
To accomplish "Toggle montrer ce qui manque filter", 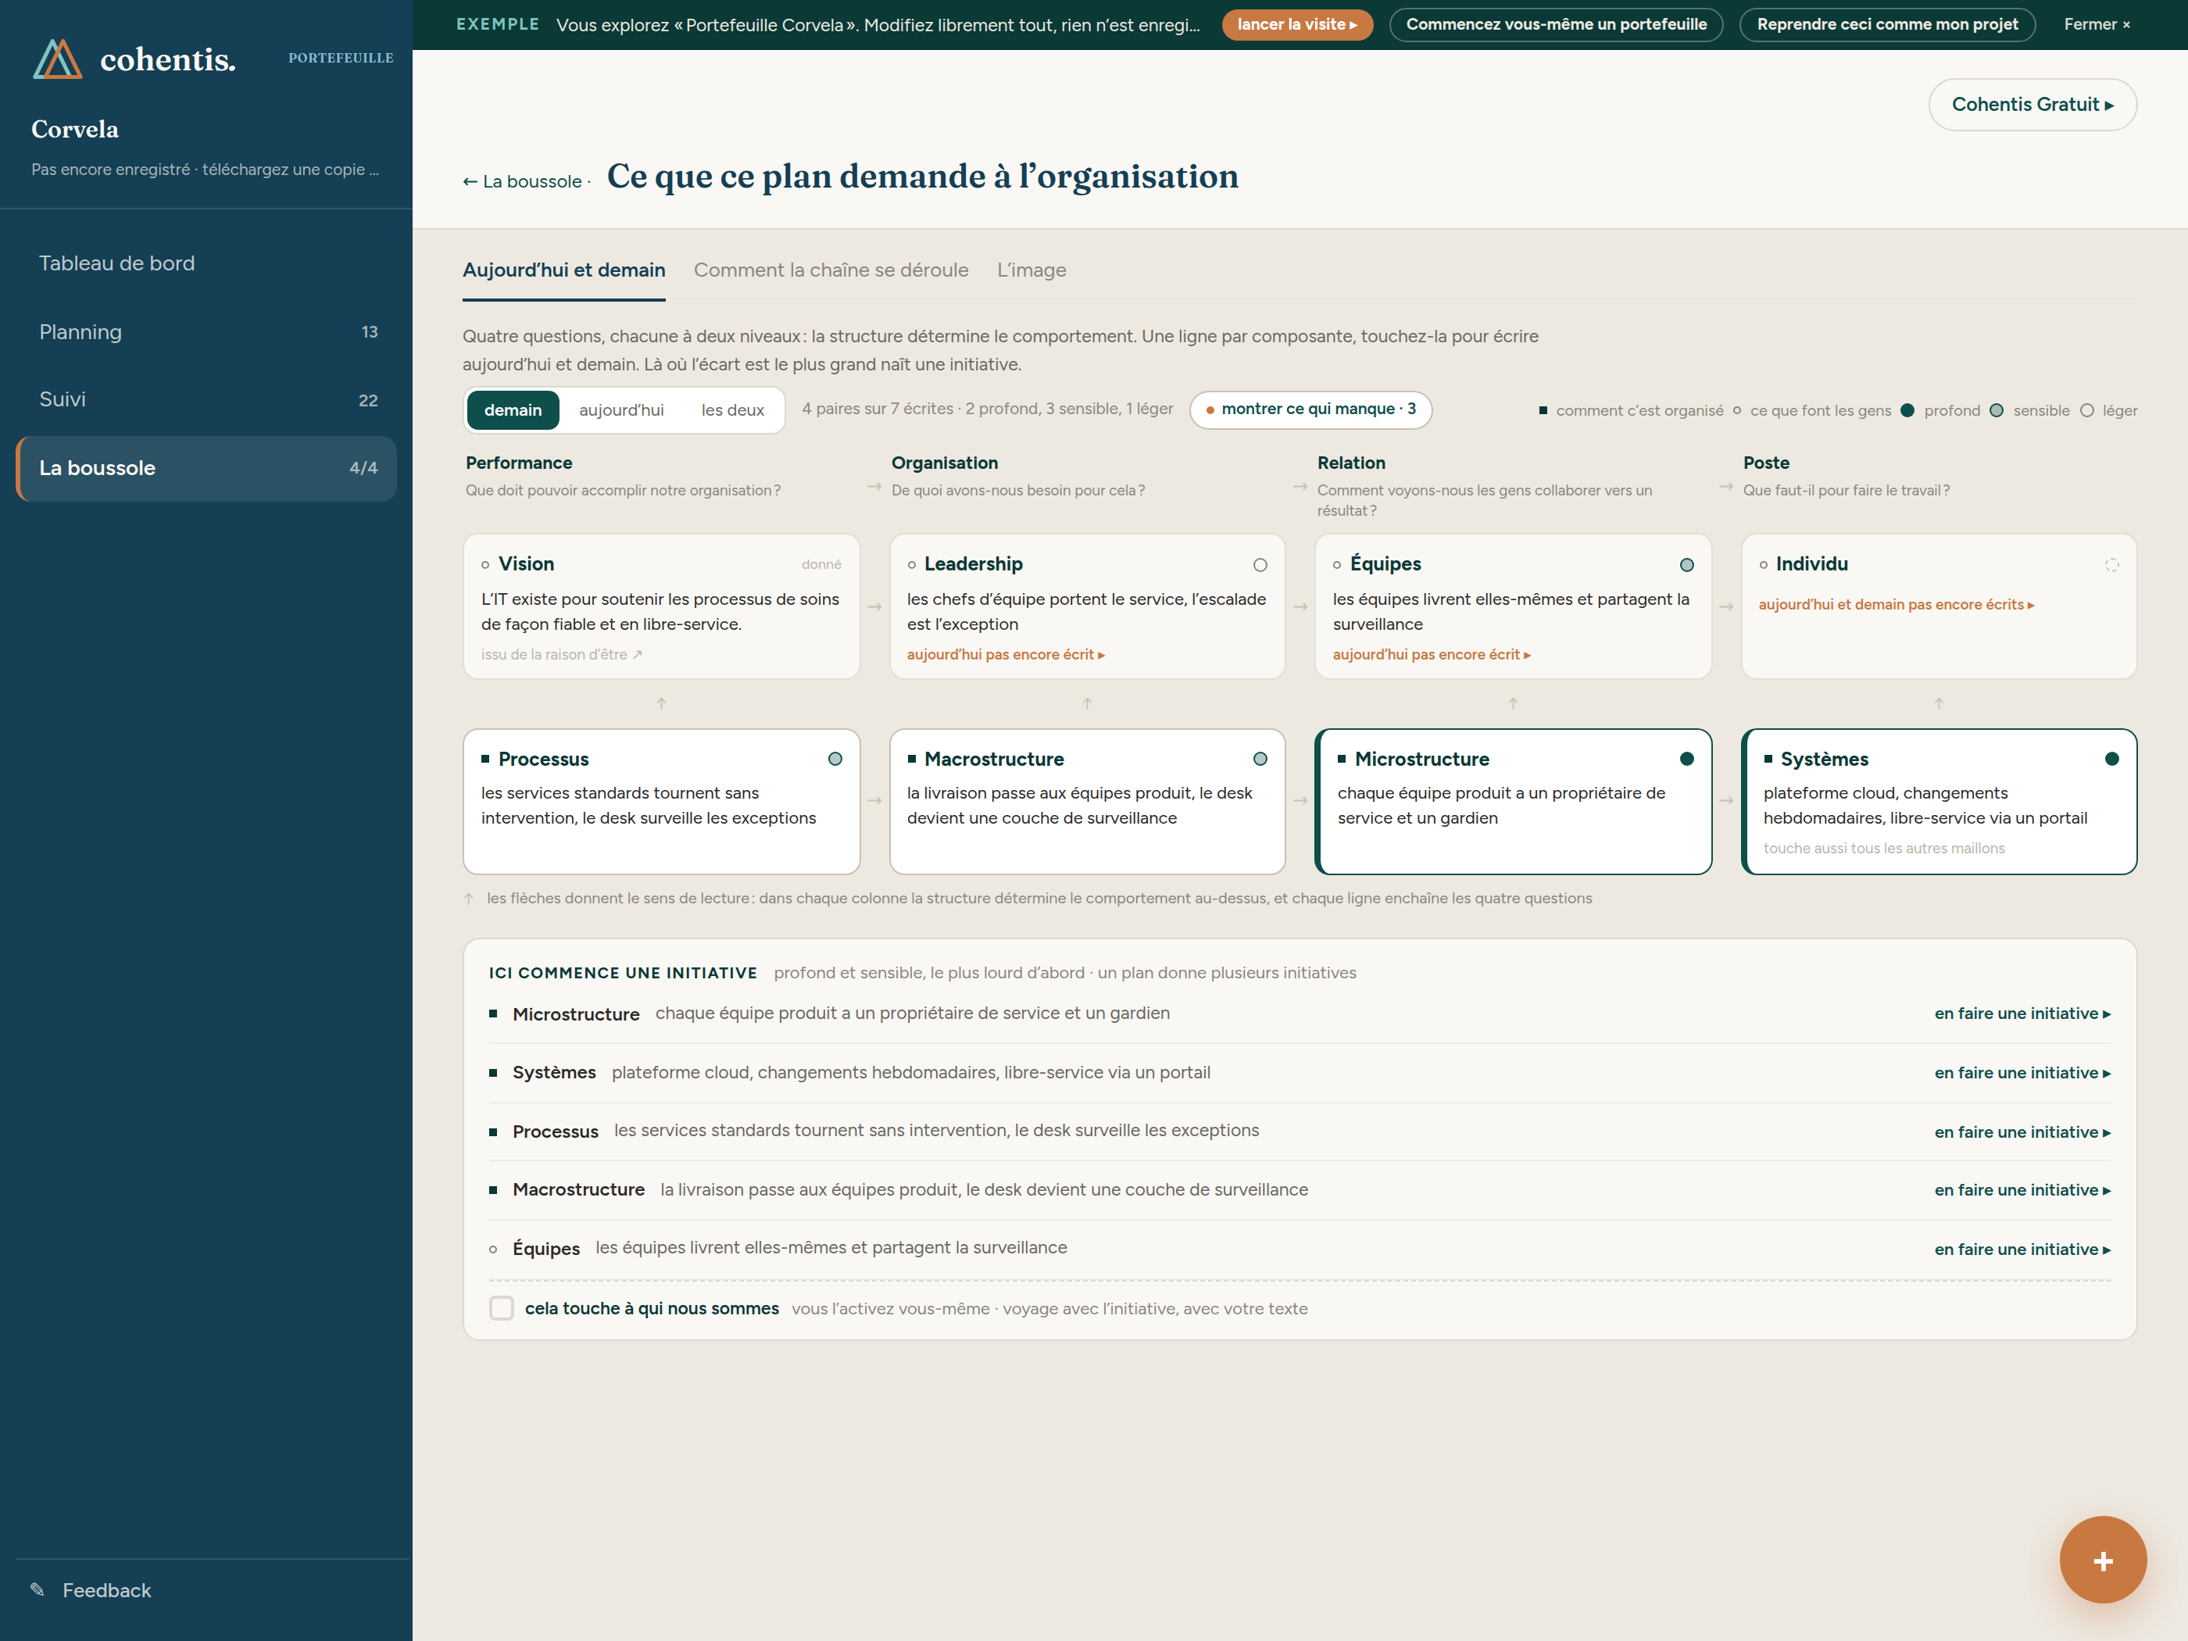I will [x=1310, y=409].
